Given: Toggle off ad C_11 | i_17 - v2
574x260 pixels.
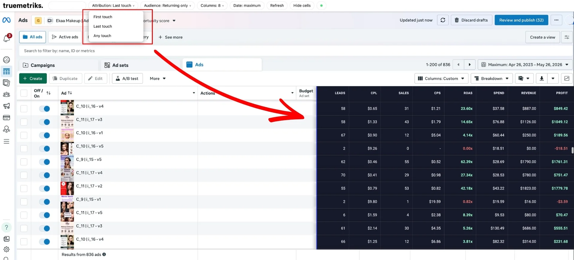Looking at the screenshot, I should coord(45,188).
